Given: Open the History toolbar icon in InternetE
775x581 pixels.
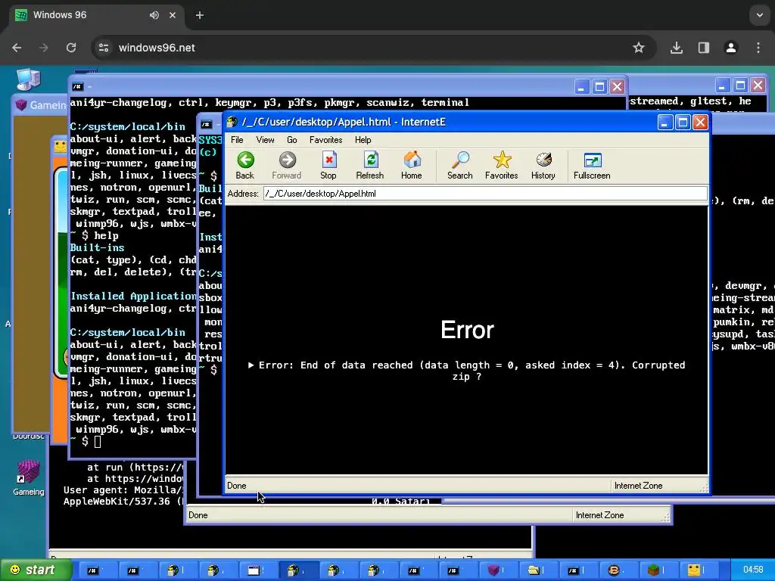Looking at the screenshot, I should (x=543, y=160).
